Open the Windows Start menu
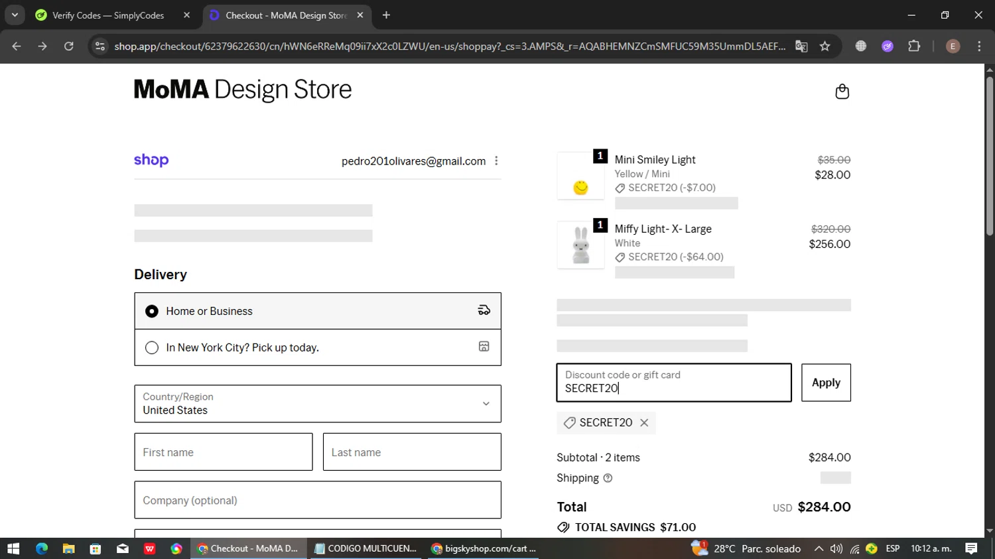The width and height of the screenshot is (995, 559). click(x=13, y=548)
